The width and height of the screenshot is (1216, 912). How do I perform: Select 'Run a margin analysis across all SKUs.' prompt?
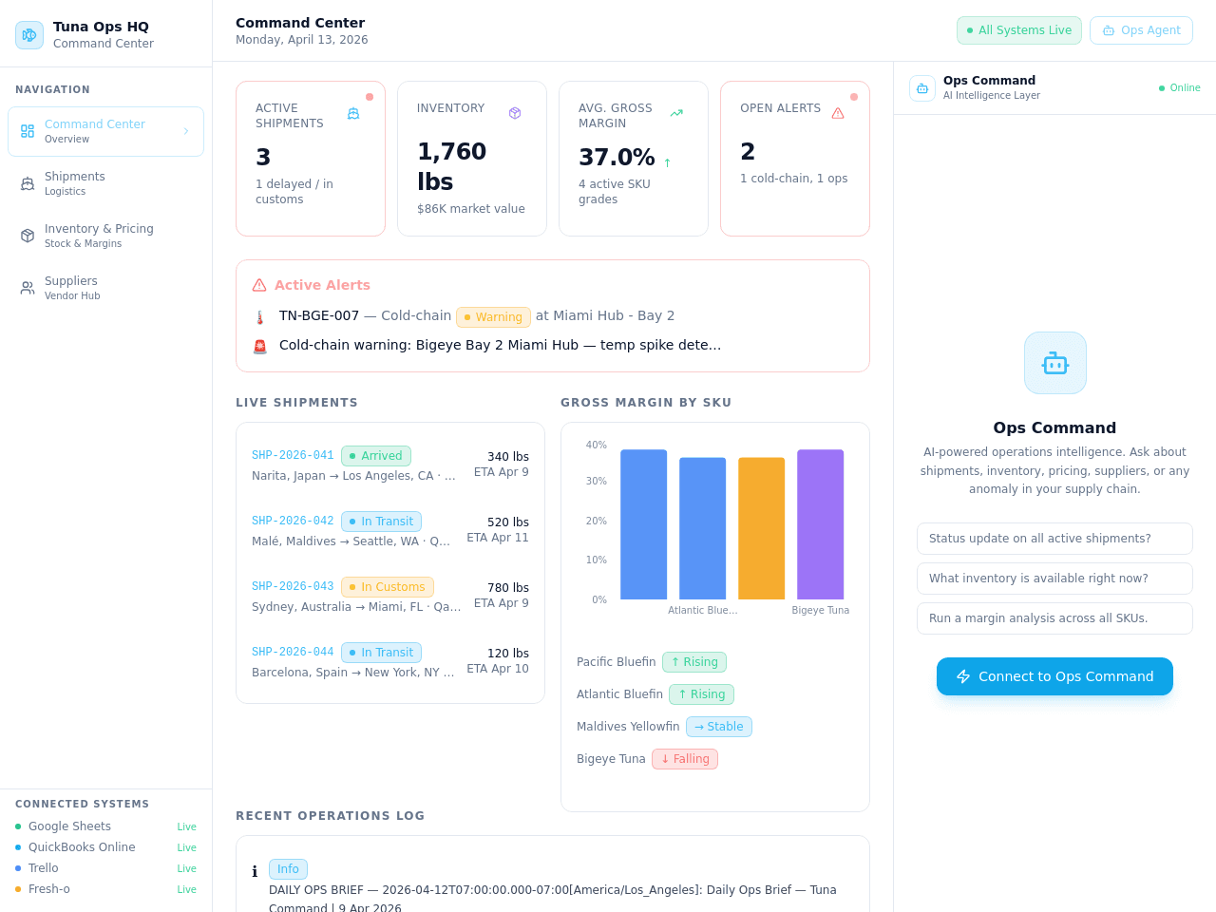point(1054,618)
